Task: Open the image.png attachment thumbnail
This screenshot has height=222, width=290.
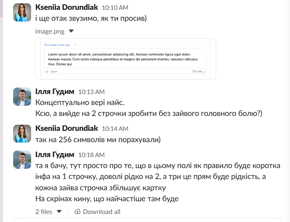Action: (x=125, y=59)
